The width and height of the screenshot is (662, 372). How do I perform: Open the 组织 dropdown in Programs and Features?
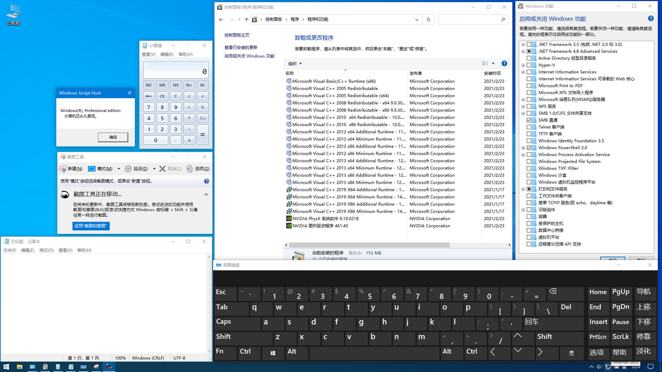coord(295,64)
